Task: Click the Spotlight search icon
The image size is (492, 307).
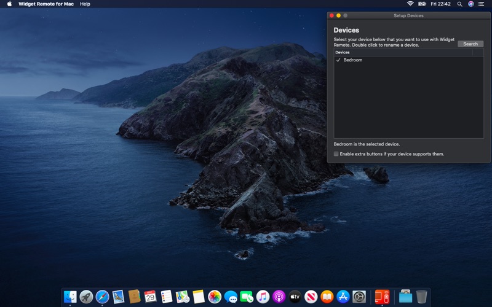Action: 459,4
